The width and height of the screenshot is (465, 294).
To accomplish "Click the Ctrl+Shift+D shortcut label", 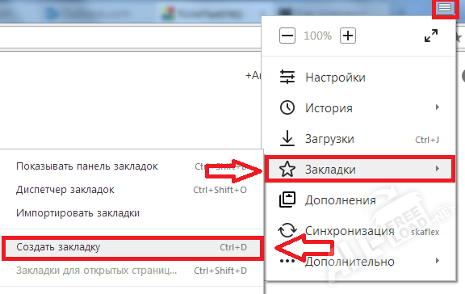I will coord(220,271).
